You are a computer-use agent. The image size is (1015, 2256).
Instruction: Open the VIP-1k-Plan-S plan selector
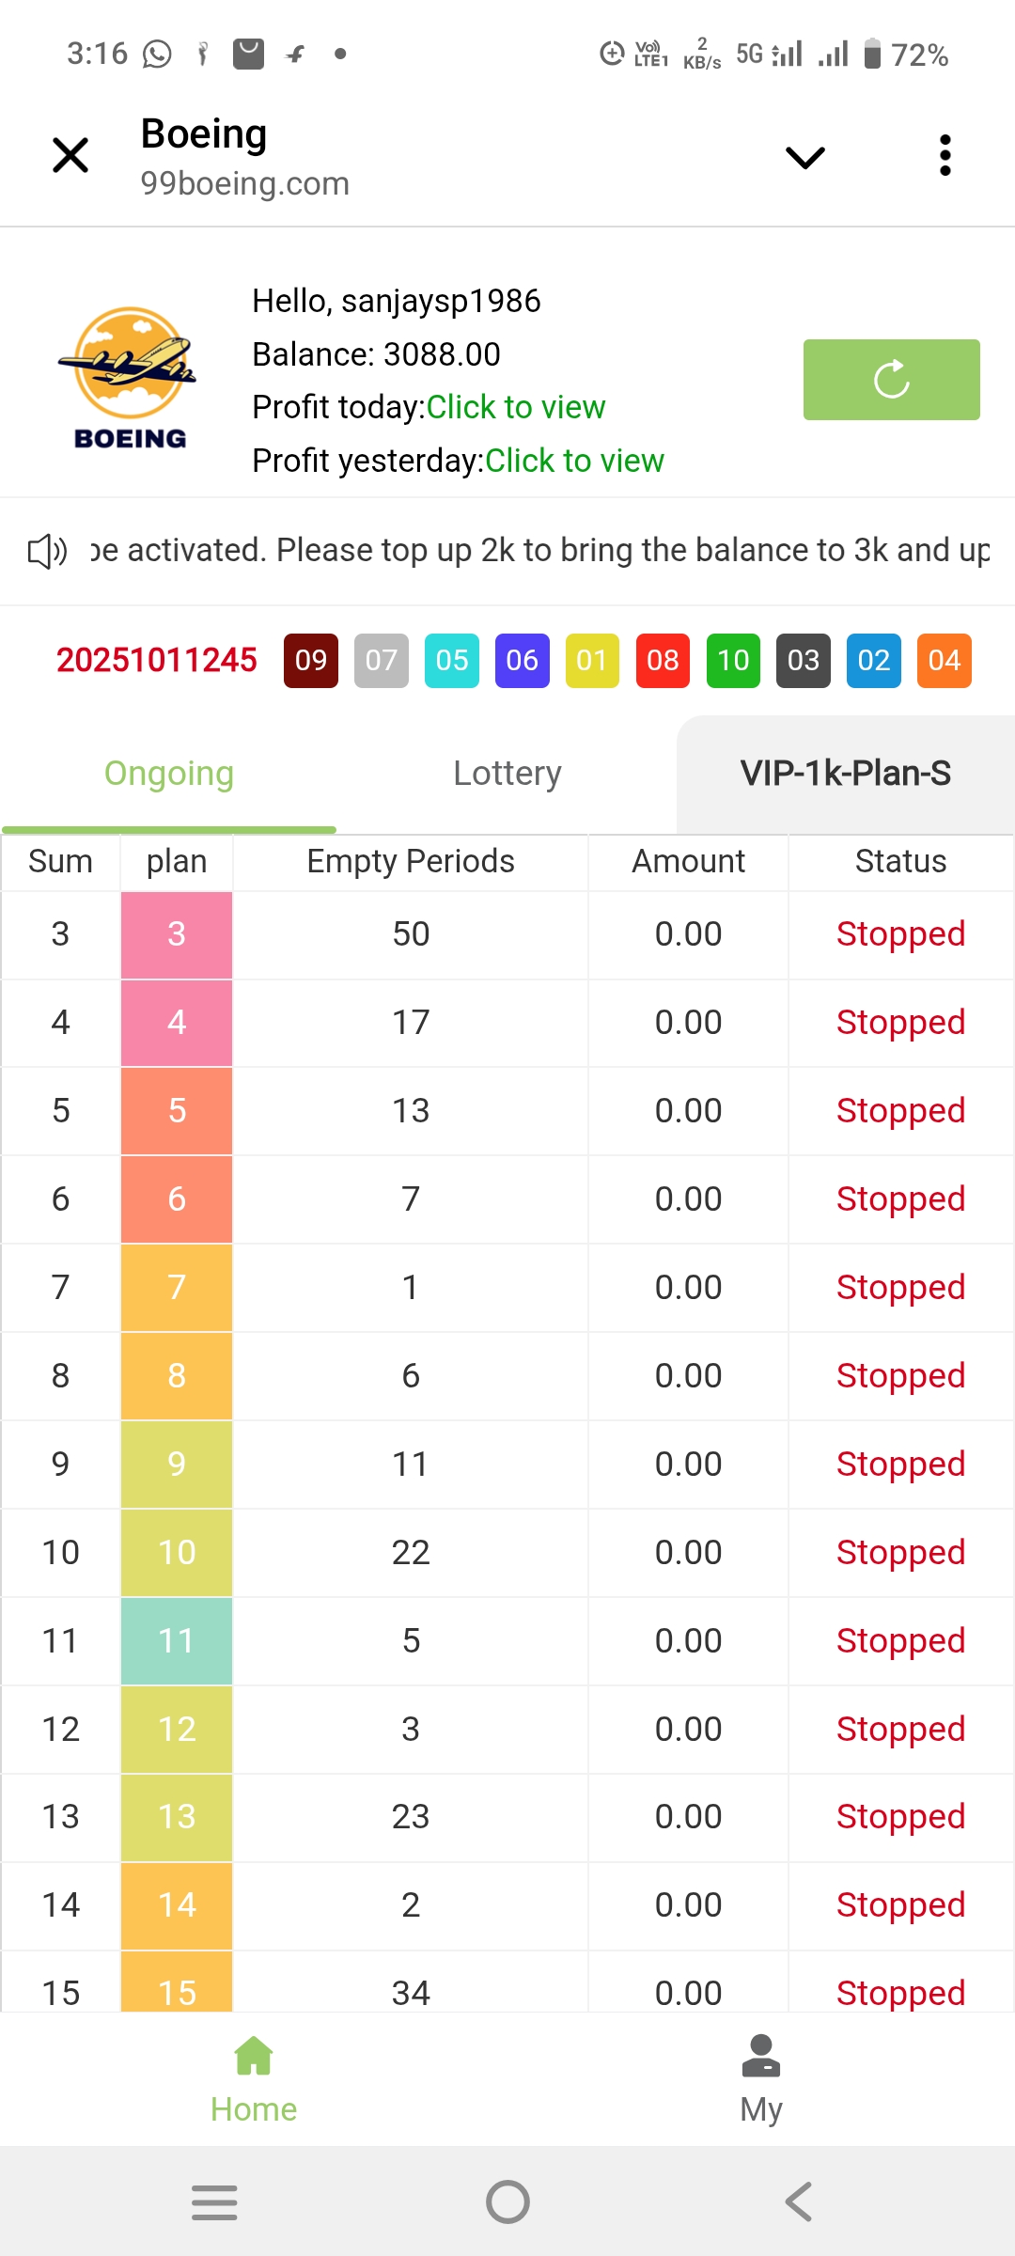[845, 774]
